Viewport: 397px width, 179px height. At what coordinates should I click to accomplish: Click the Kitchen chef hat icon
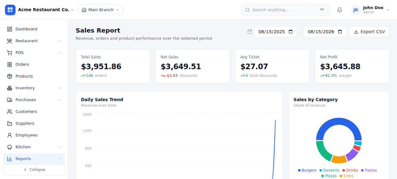click(10, 147)
